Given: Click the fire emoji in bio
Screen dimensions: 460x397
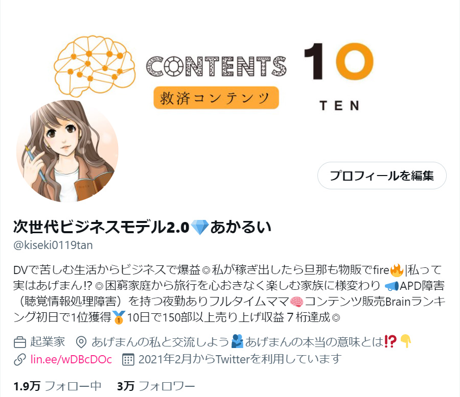Looking at the screenshot, I should [x=397, y=270].
